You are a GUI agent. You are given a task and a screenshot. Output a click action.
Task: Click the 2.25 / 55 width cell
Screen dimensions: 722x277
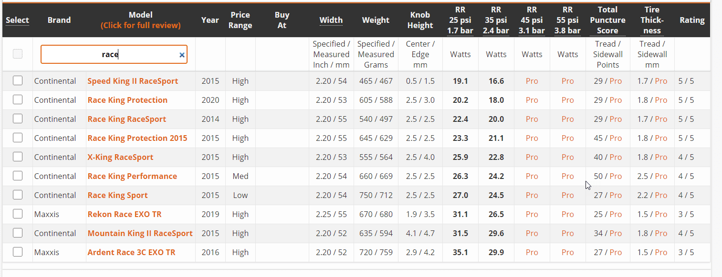[331, 214]
